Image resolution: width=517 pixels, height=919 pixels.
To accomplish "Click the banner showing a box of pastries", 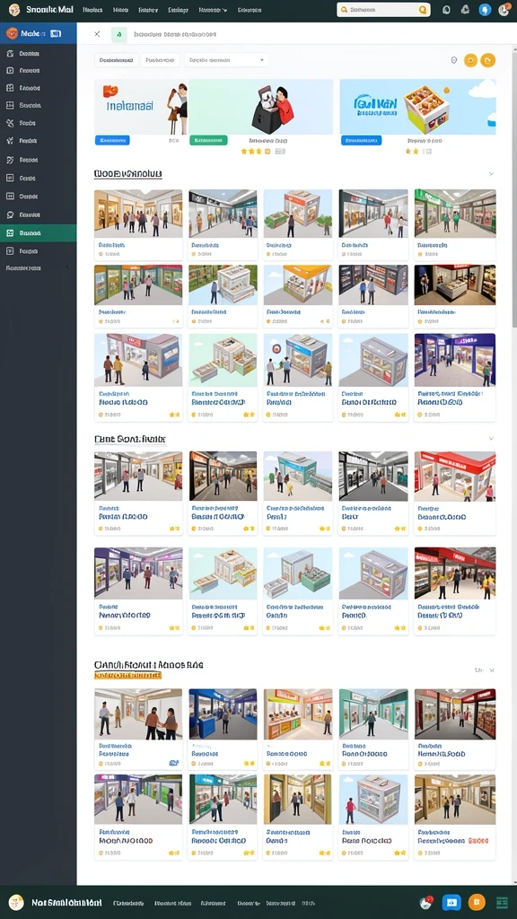I will click(418, 108).
